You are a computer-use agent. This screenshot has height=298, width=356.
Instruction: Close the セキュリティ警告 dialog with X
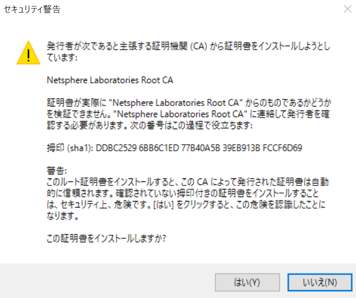pyautogui.click(x=347, y=9)
